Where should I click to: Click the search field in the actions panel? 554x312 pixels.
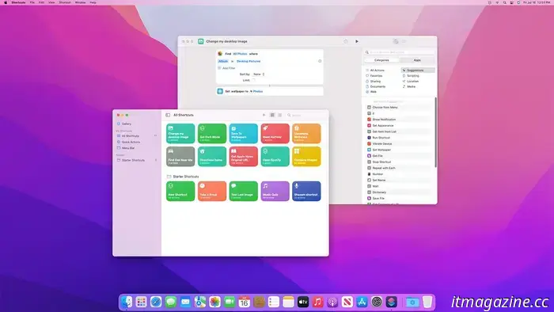coord(399,52)
